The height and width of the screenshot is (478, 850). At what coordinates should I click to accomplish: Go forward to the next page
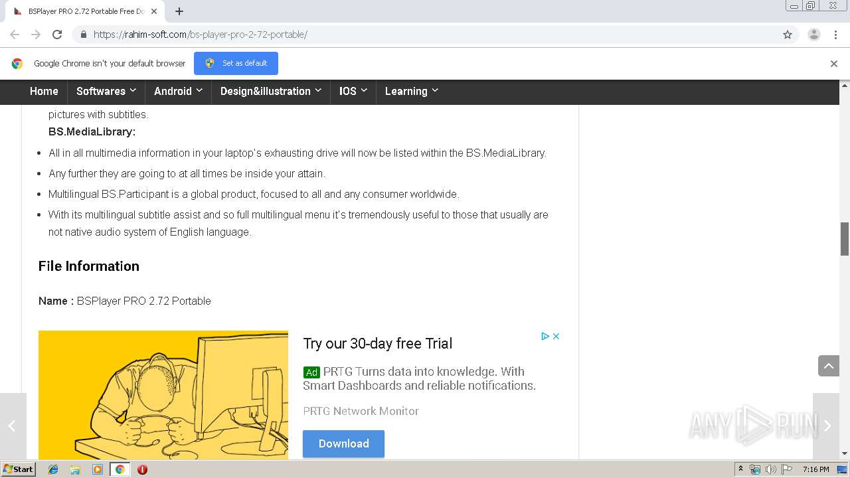click(36, 35)
